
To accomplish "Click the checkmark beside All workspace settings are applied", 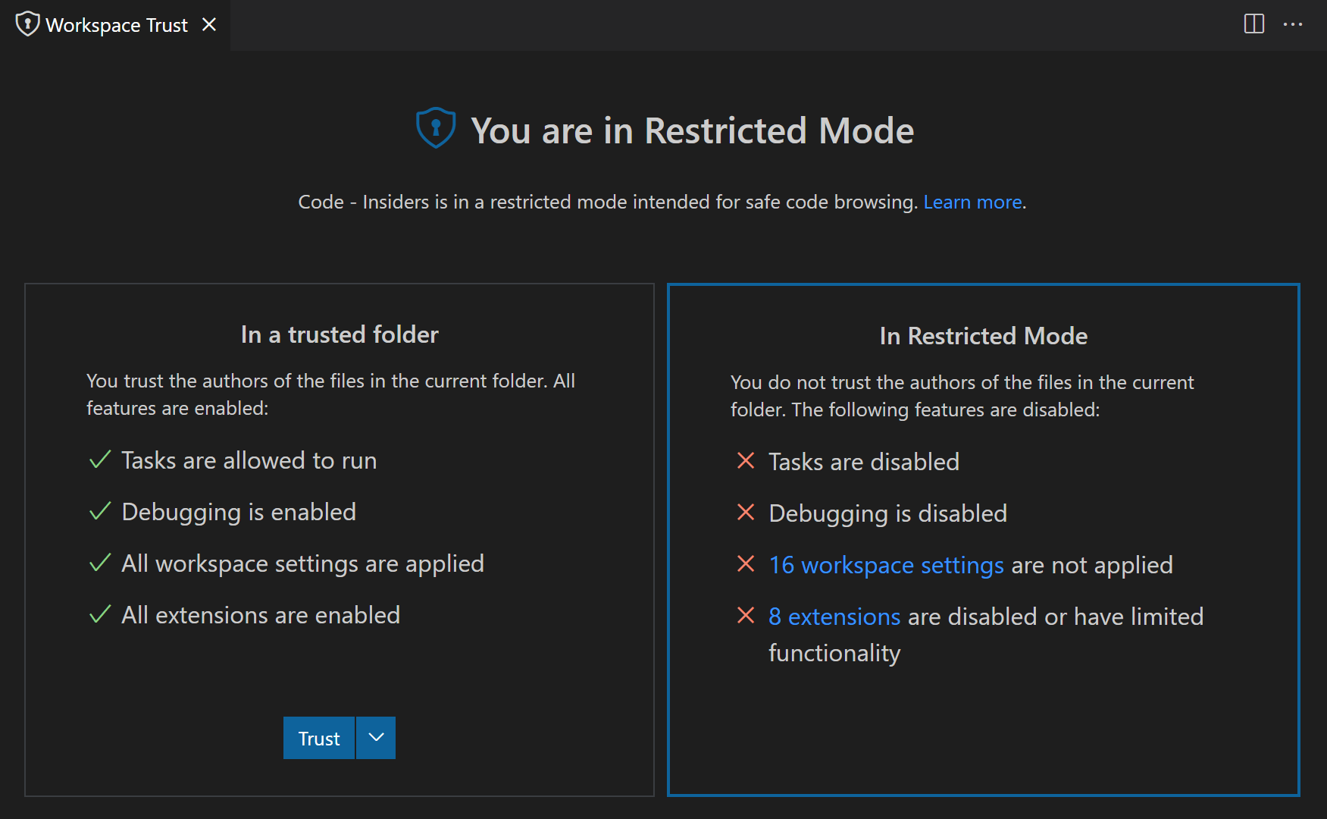I will pyautogui.click(x=100, y=563).
